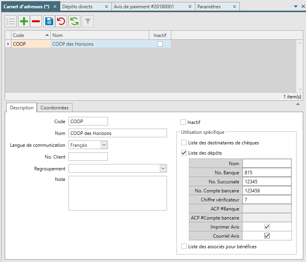Click the ACP #Compte bancaire field
This screenshot has height=262, width=306.
click(267, 218)
